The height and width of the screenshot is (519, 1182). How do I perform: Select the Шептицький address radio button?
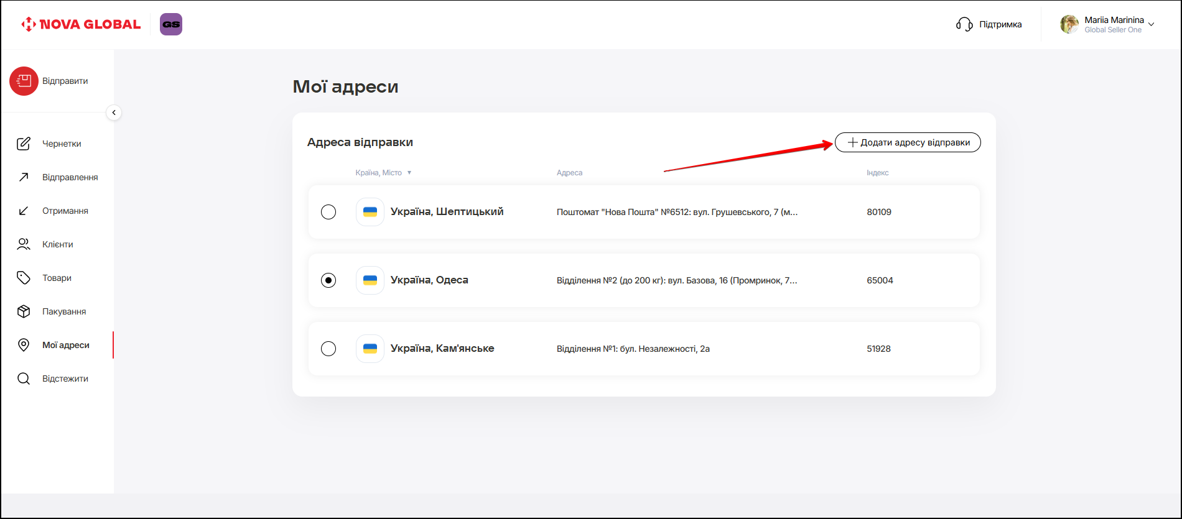328,212
